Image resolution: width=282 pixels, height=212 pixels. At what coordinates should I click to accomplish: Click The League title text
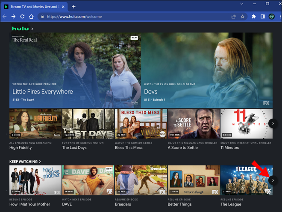tap(231, 204)
